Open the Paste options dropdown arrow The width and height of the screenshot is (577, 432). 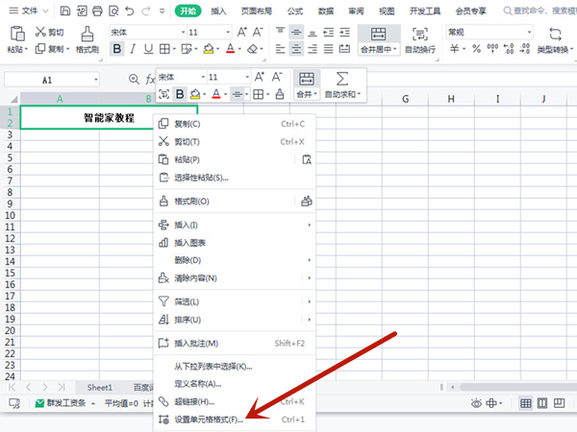(x=26, y=49)
